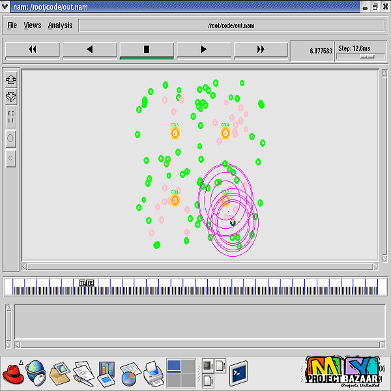Open the terminal launcher icon
Screen dimensions: 391x391
click(239, 374)
